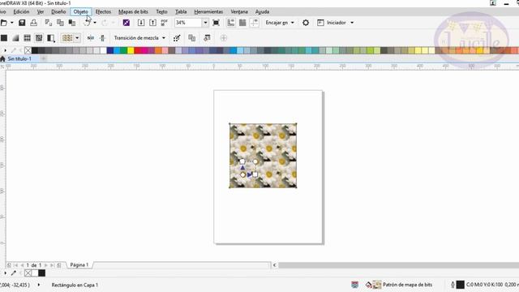Image resolution: width=519 pixels, height=292 pixels.
Task: Open the Edición menu
Action: click(x=21, y=11)
